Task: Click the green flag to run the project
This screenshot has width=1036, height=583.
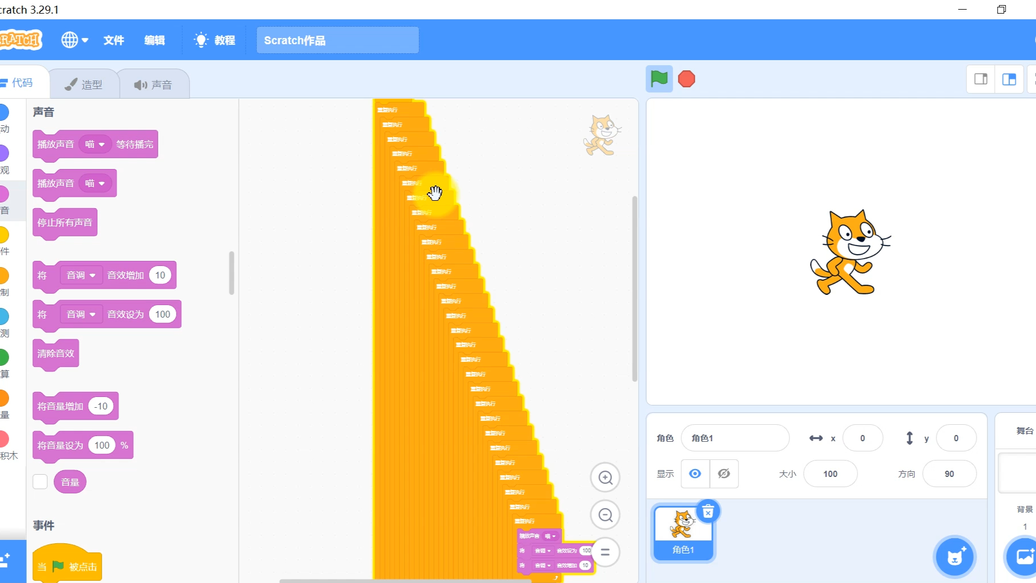Action: point(659,79)
